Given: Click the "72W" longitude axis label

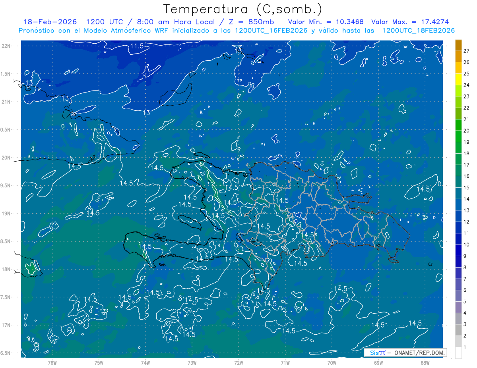Looking at the screenshot, I should pos(238,363).
